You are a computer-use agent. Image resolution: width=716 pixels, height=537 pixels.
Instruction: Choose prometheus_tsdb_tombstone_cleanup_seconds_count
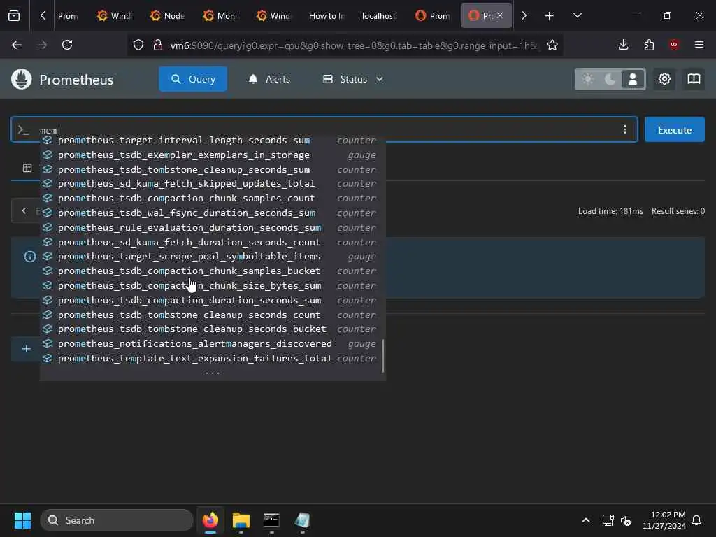(x=213, y=315)
